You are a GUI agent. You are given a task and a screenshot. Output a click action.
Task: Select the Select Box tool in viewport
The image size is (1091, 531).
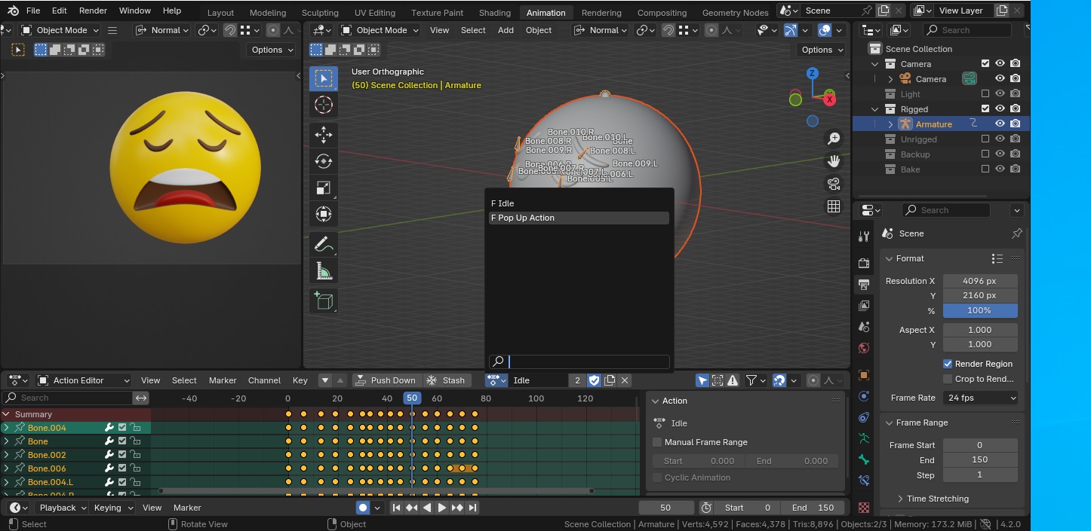pos(324,79)
